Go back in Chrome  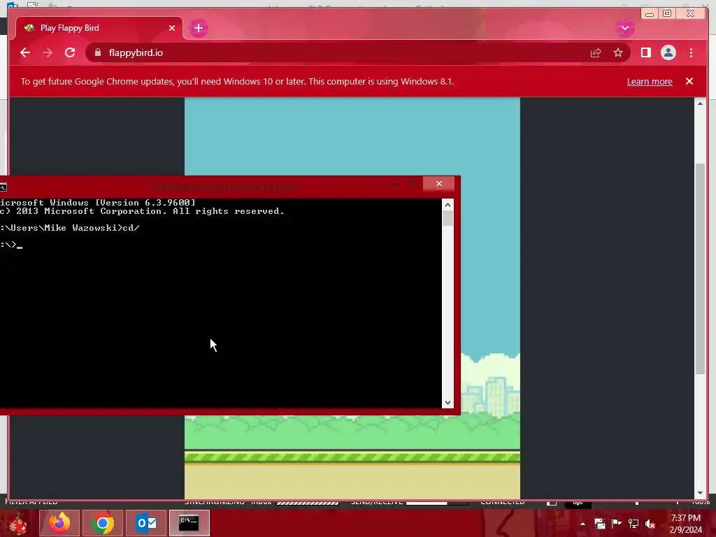click(x=25, y=52)
